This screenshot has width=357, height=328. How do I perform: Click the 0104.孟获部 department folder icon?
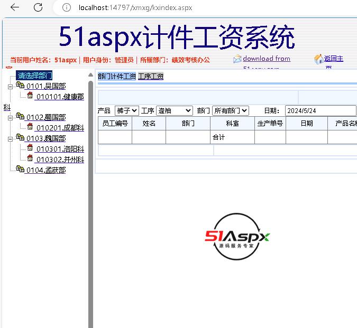point(20,170)
